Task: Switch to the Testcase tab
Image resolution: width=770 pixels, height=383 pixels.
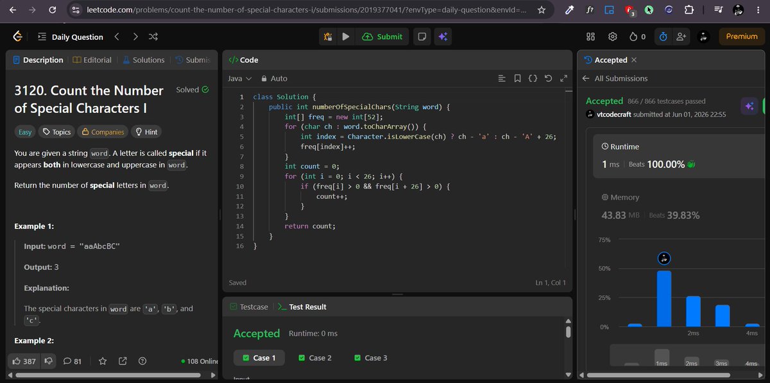Action: (249, 307)
